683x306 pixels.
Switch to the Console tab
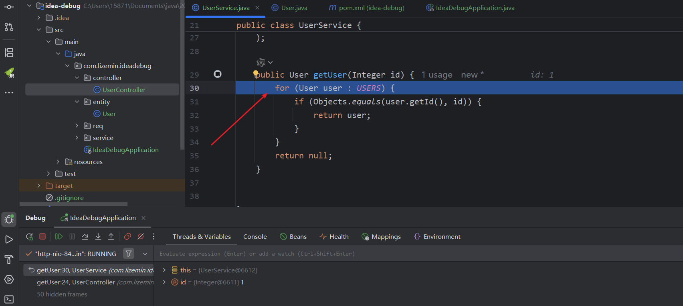click(x=255, y=236)
